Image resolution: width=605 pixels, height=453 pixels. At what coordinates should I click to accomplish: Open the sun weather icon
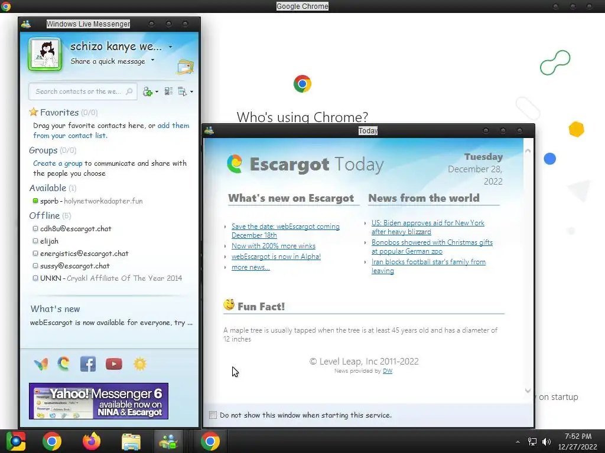[139, 364]
